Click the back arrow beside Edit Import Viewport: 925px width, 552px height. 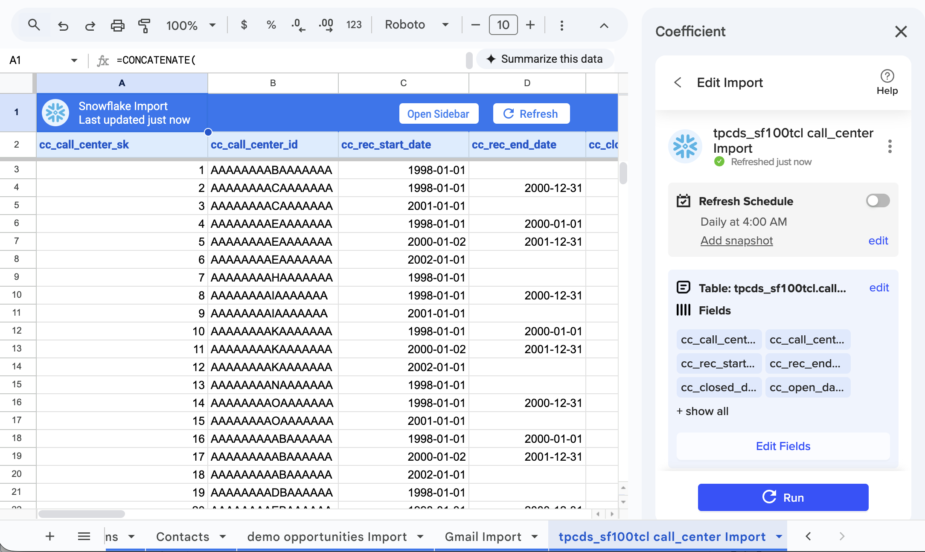click(678, 82)
